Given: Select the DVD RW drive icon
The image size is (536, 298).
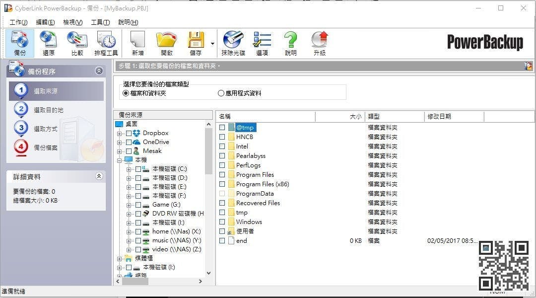Looking at the screenshot, I should point(145,214).
